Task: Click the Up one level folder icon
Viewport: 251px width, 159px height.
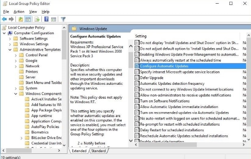Action: click(x=21, y=20)
